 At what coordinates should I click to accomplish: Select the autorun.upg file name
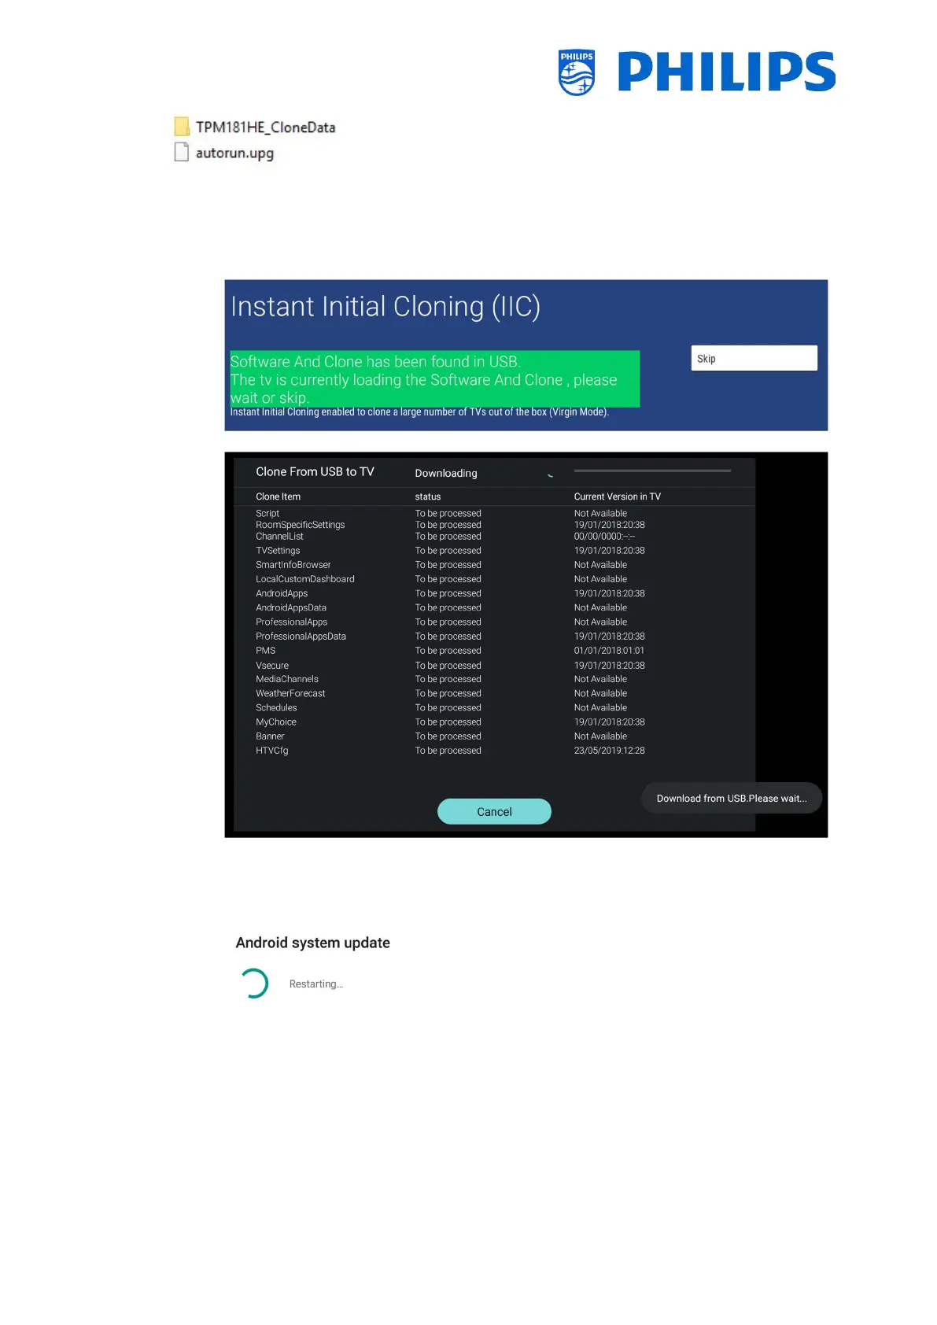(234, 153)
